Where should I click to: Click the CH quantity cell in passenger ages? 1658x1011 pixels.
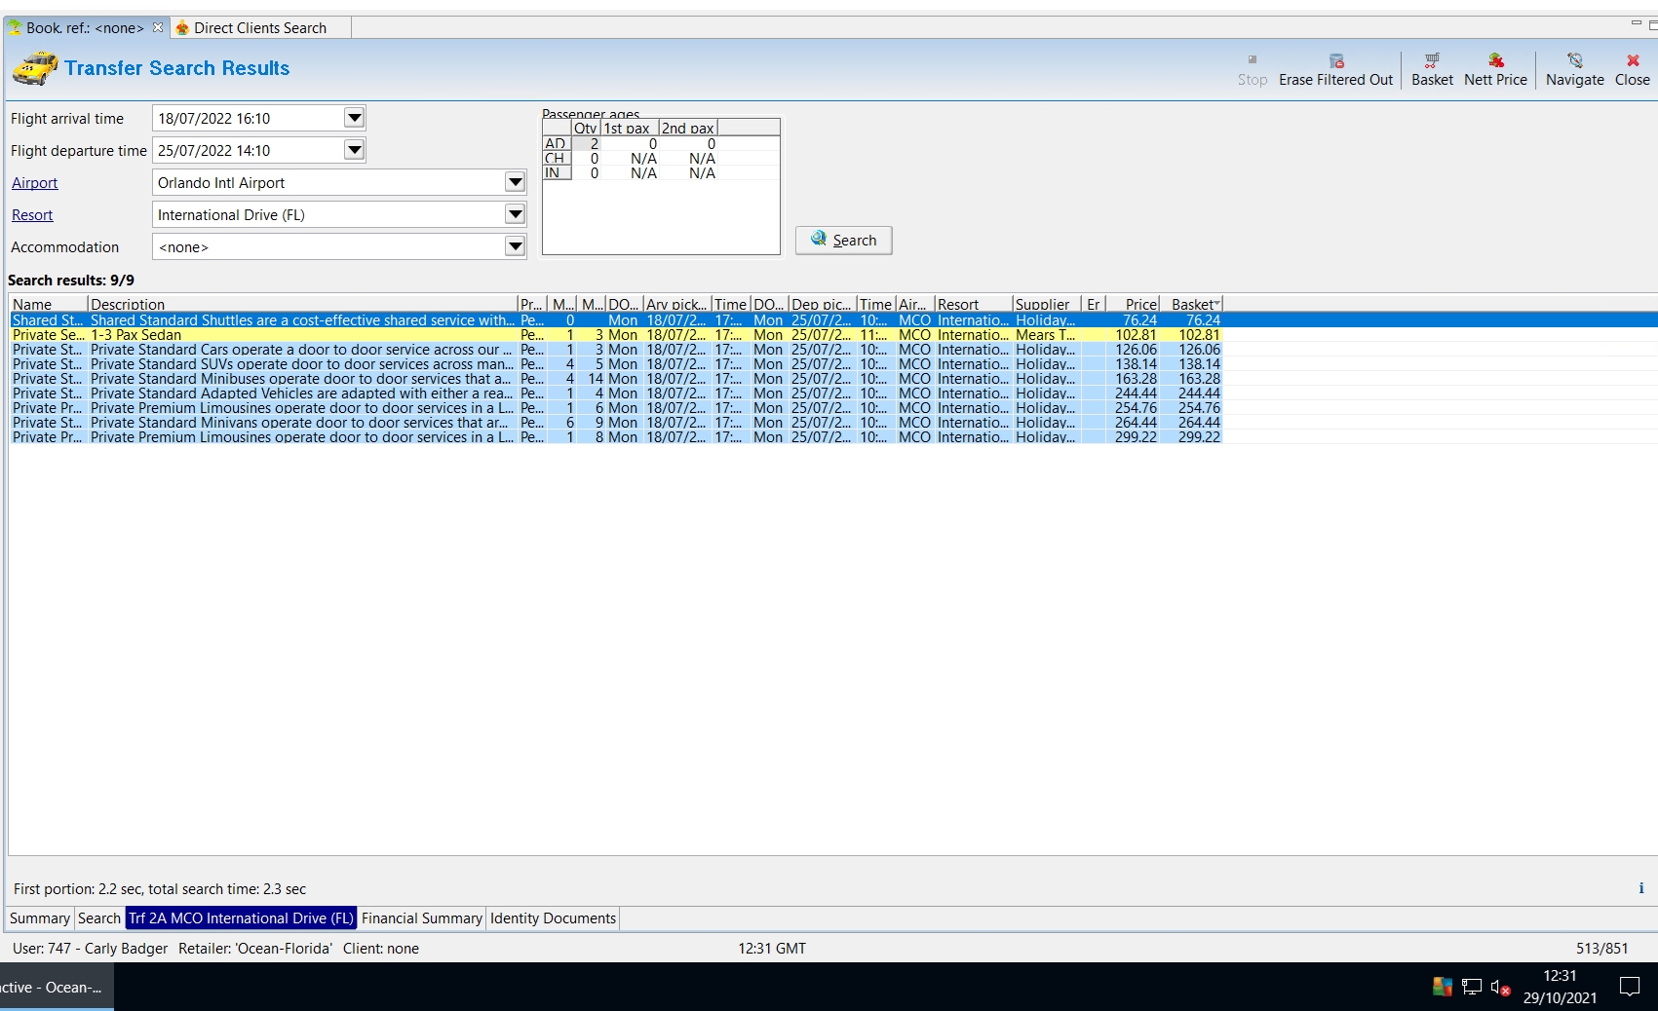coord(587,158)
